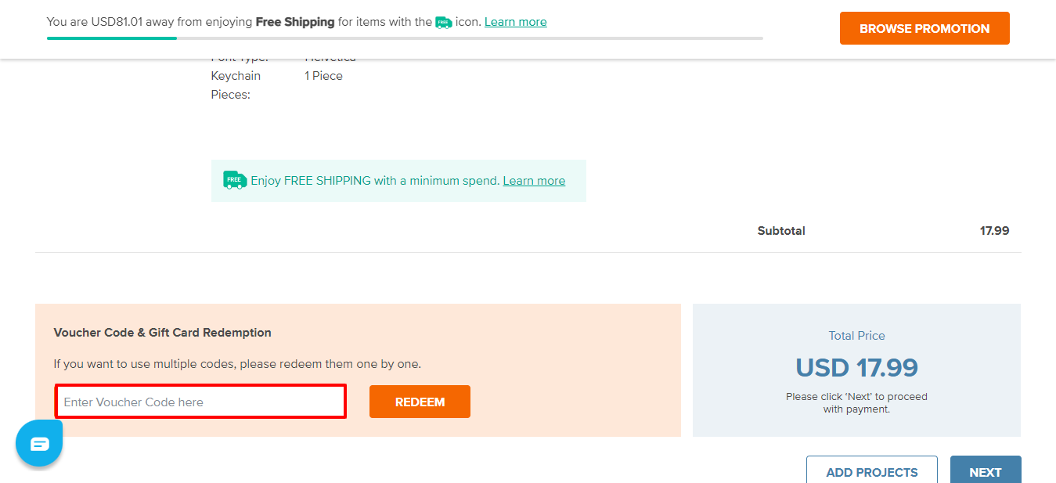Click the bold Free Shipping text in top notice
This screenshot has height=483, width=1056.
coord(295,22)
